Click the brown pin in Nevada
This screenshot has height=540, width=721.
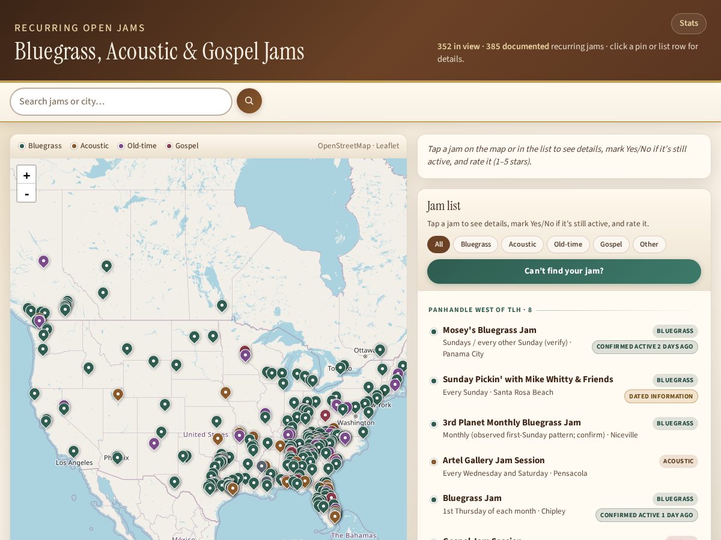pyautogui.click(x=118, y=395)
